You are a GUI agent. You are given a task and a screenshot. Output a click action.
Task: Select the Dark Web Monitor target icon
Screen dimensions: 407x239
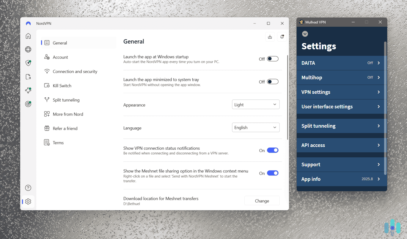28,104
